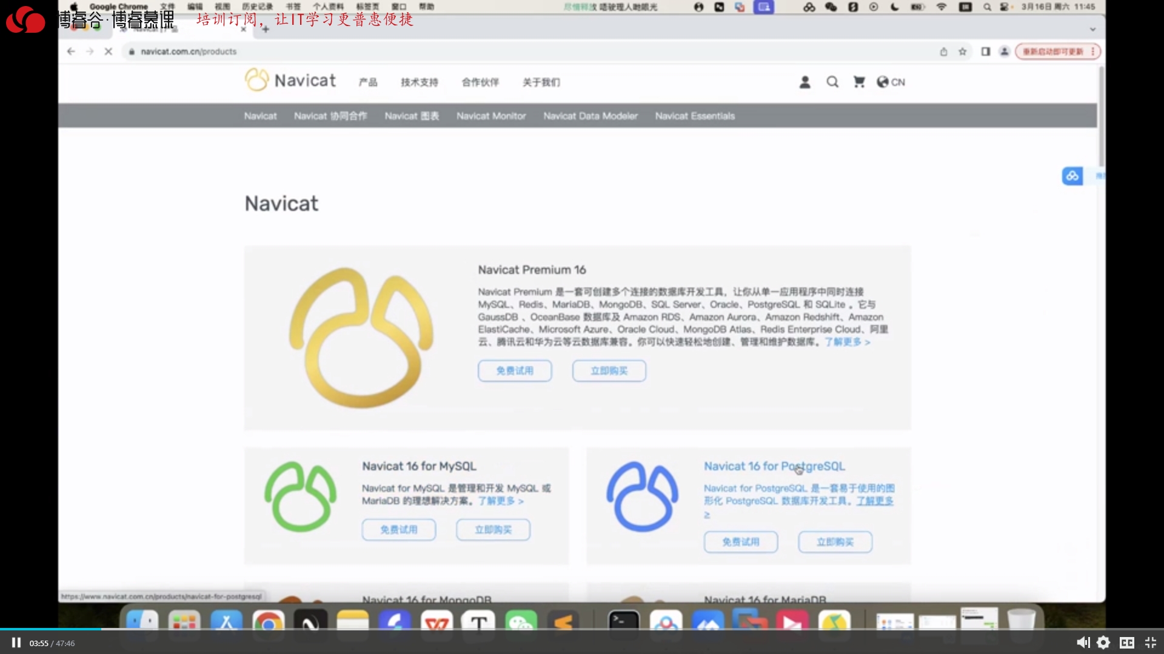Select the Navicat tab in gray subnav
Image resolution: width=1164 pixels, height=654 pixels.
coord(261,116)
